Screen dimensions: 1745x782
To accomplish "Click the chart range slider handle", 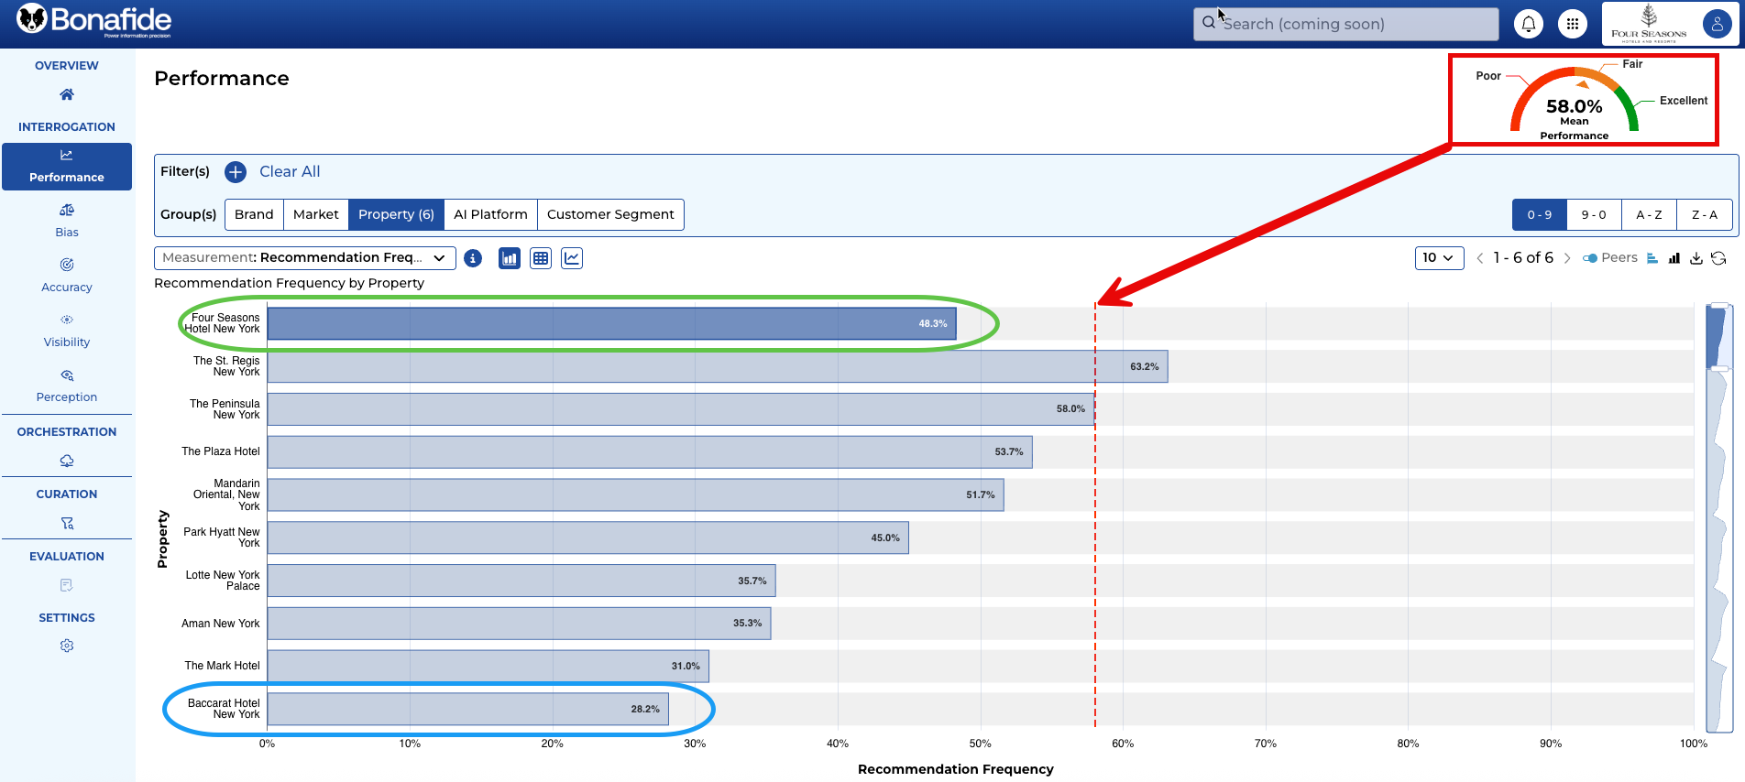I will pyautogui.click(x=1719, y=368).
